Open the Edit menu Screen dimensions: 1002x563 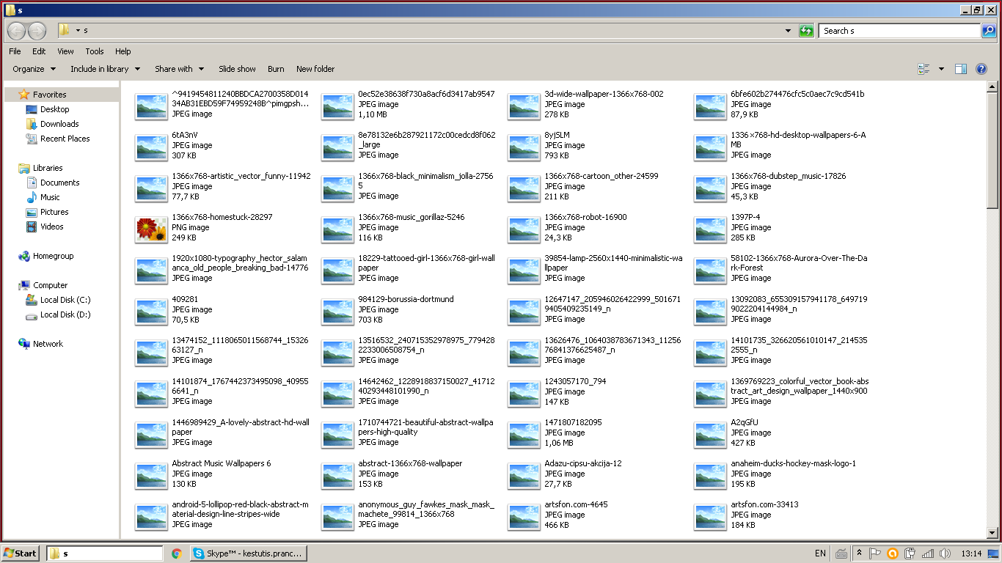[39, 51]
